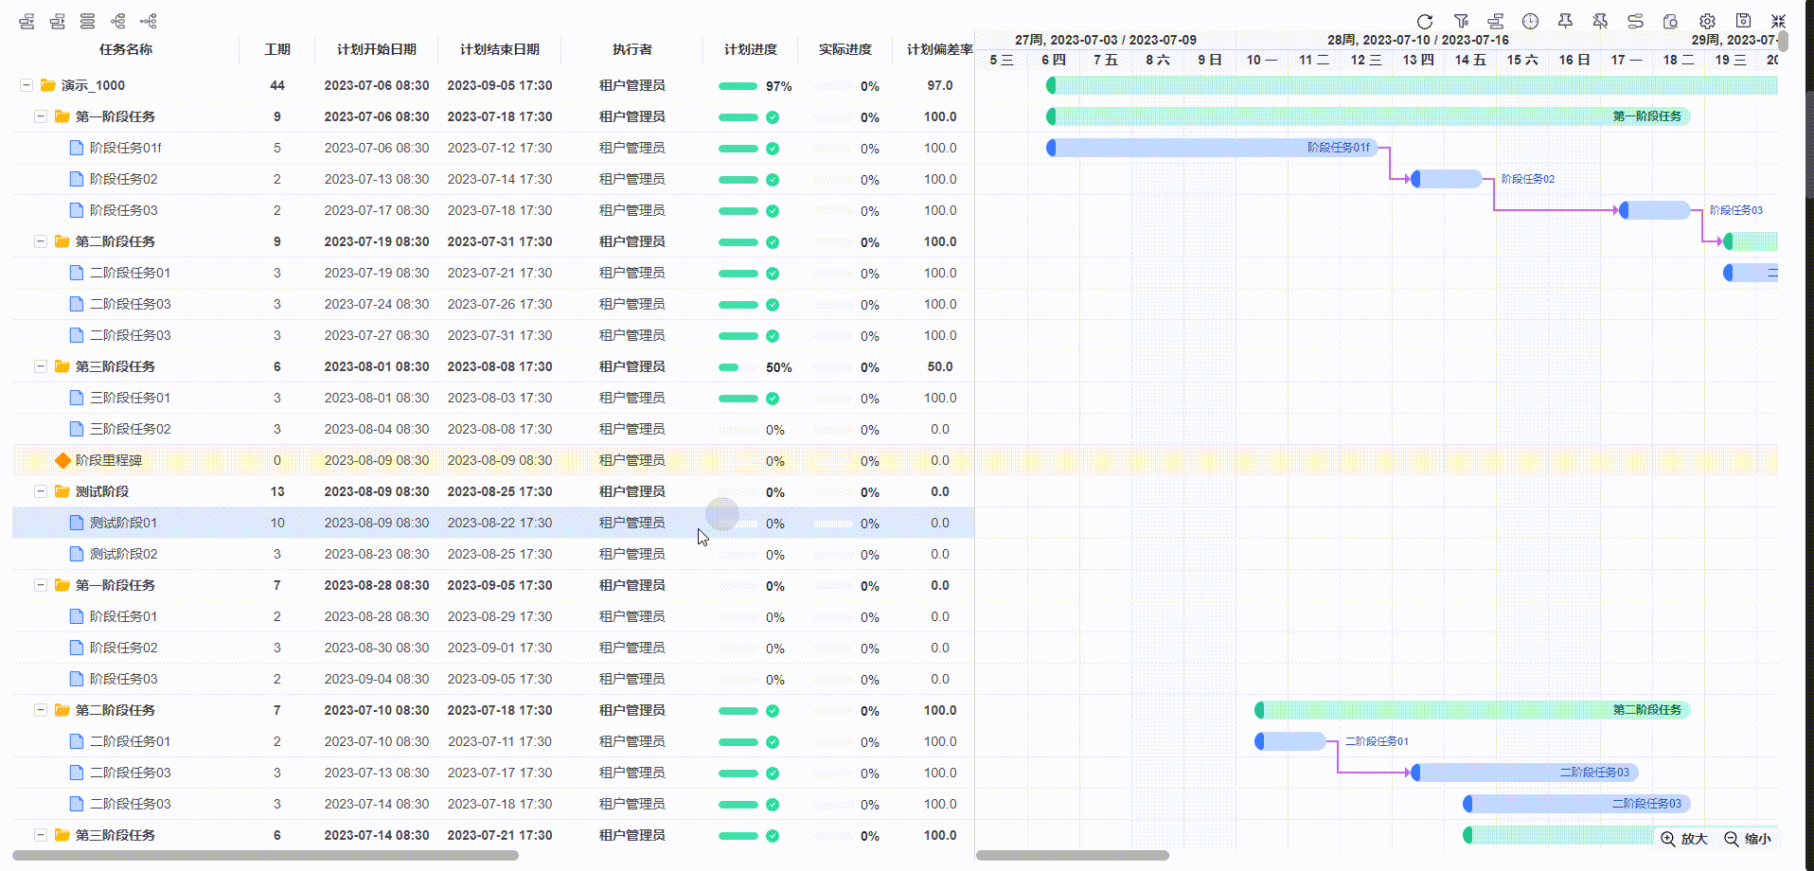Click the pin icon without slash
This screenshot has height=871, width=1814.
1565,21
